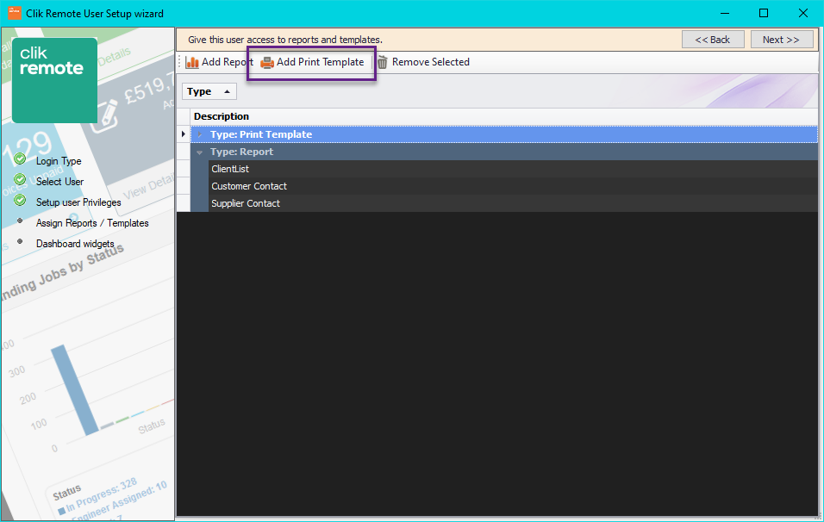Click the green check beside Setup user Privileges
824x522 pixels.
pos(20,200)
